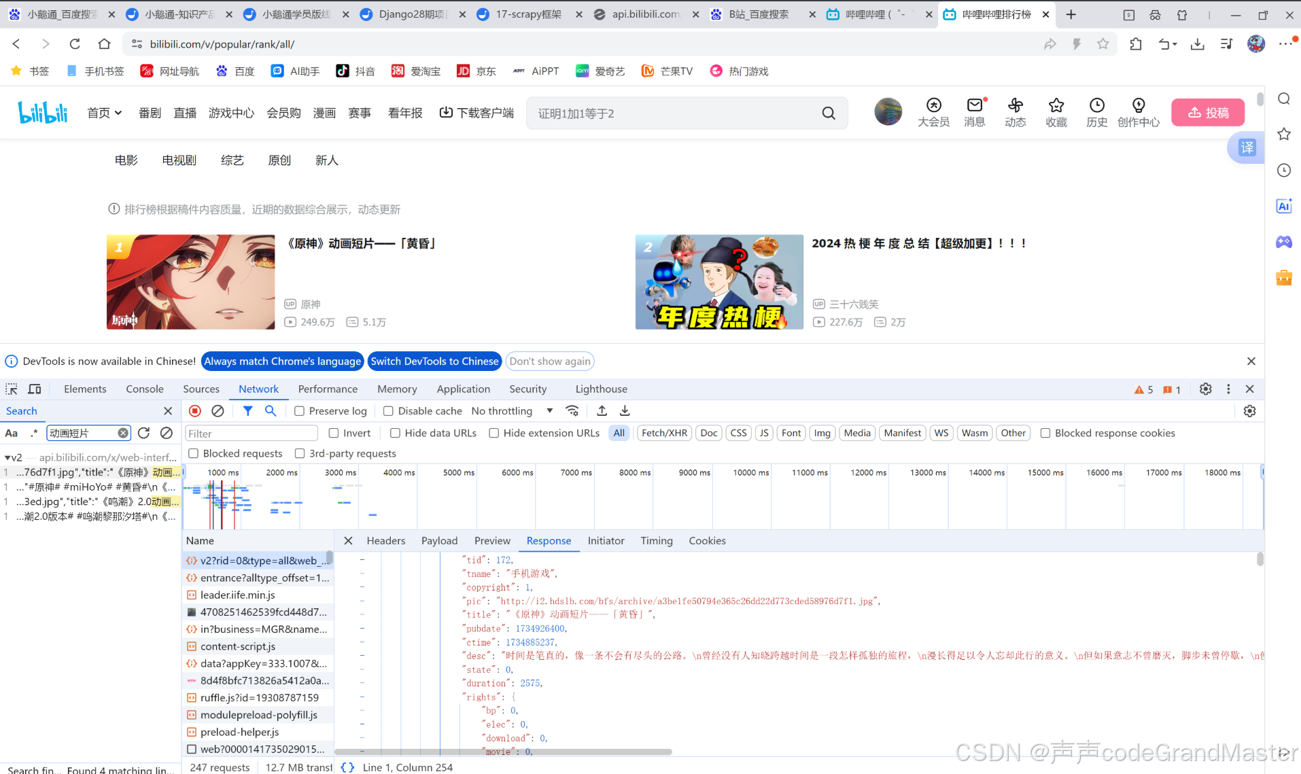The height and width of the screenshot is (774, 1301).
Task: Refresh the search results in Search panel
Action: click(x=143, y=433)
